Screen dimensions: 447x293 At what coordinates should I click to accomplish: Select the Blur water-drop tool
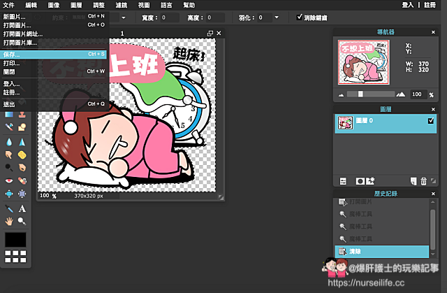pos(9,142)
